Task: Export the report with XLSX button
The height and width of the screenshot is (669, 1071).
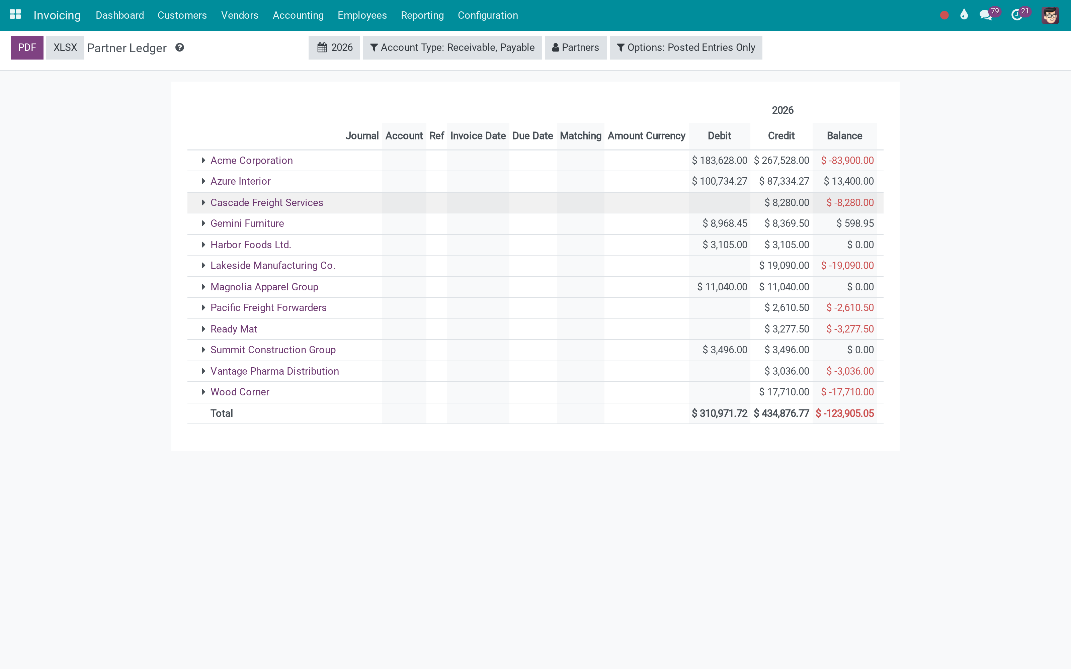Action: pos(65,47)
